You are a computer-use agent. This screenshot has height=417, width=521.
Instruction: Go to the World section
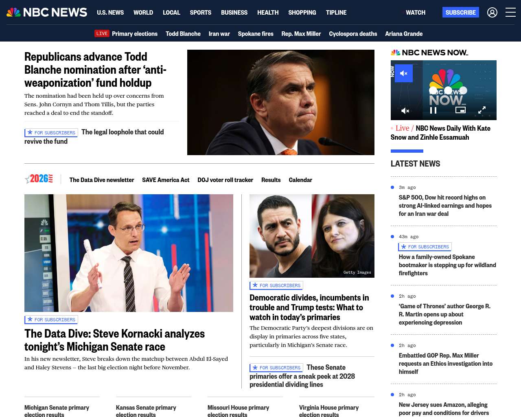143,13
